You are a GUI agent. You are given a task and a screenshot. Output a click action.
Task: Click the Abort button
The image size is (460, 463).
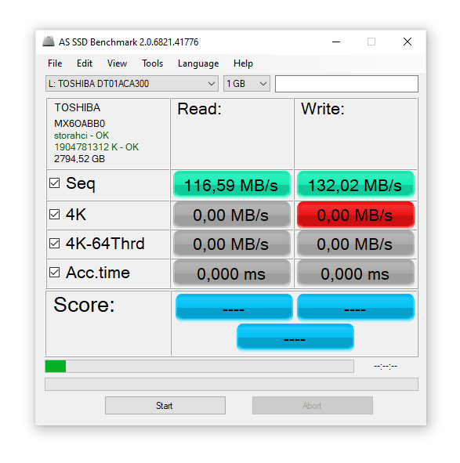click(312, 406)
